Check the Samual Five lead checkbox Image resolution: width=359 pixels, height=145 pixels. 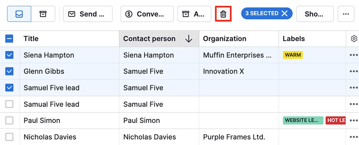(10, 104)
